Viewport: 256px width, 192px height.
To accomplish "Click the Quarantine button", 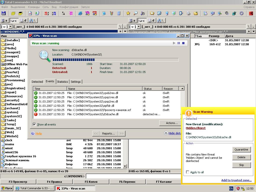I will 241,149.
